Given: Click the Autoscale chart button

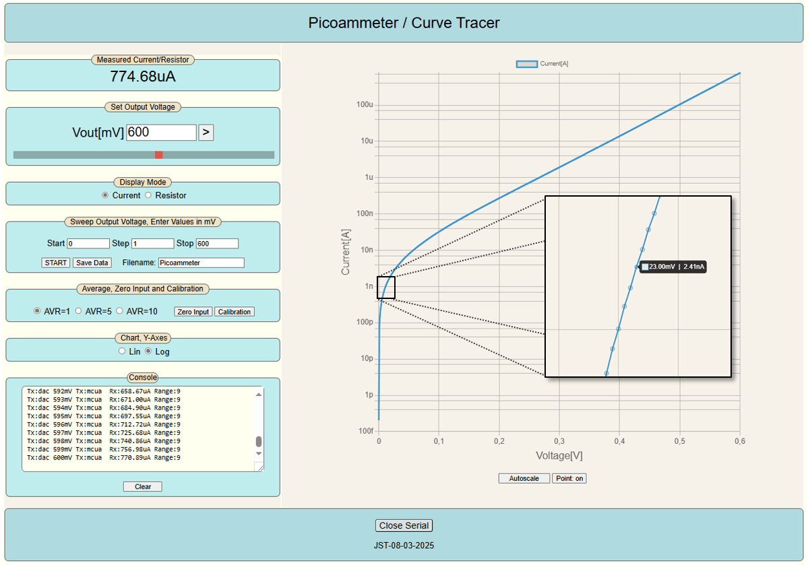Looking at the screenshot, I should tap(524, 478).
